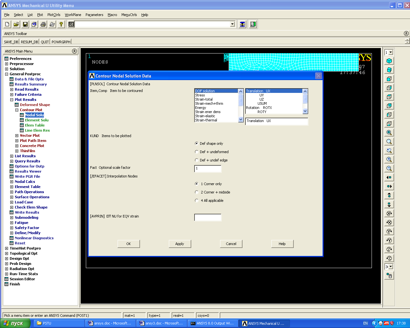Viewport: 410px width, 328px height.
Task: Click the Fit View zoom icon
Action: (x=389, y=133)
